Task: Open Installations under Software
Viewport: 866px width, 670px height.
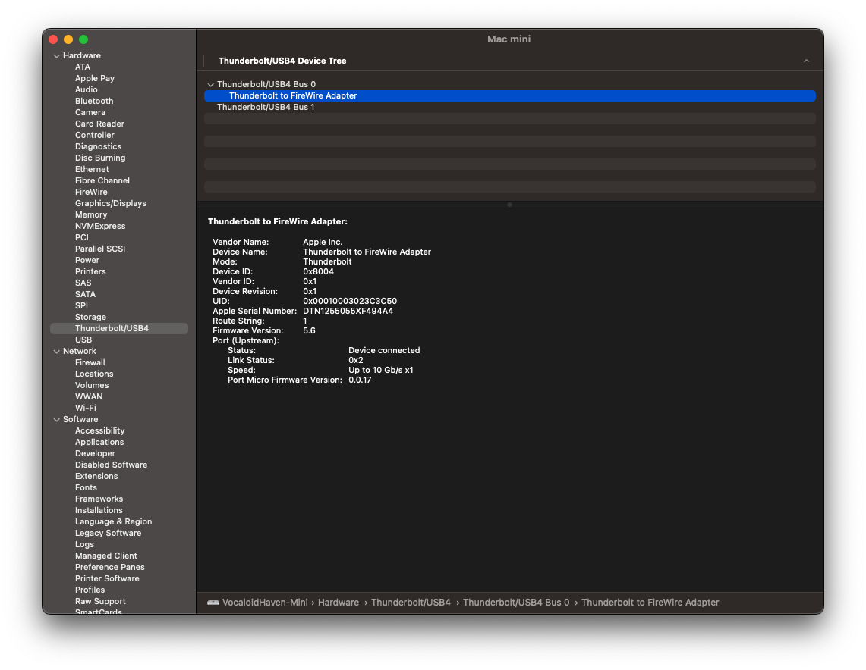Action: tap(99, 510)
